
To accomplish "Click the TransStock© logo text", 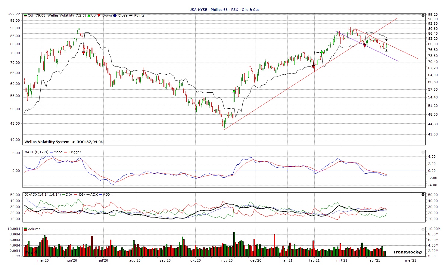I will (408, 252).
